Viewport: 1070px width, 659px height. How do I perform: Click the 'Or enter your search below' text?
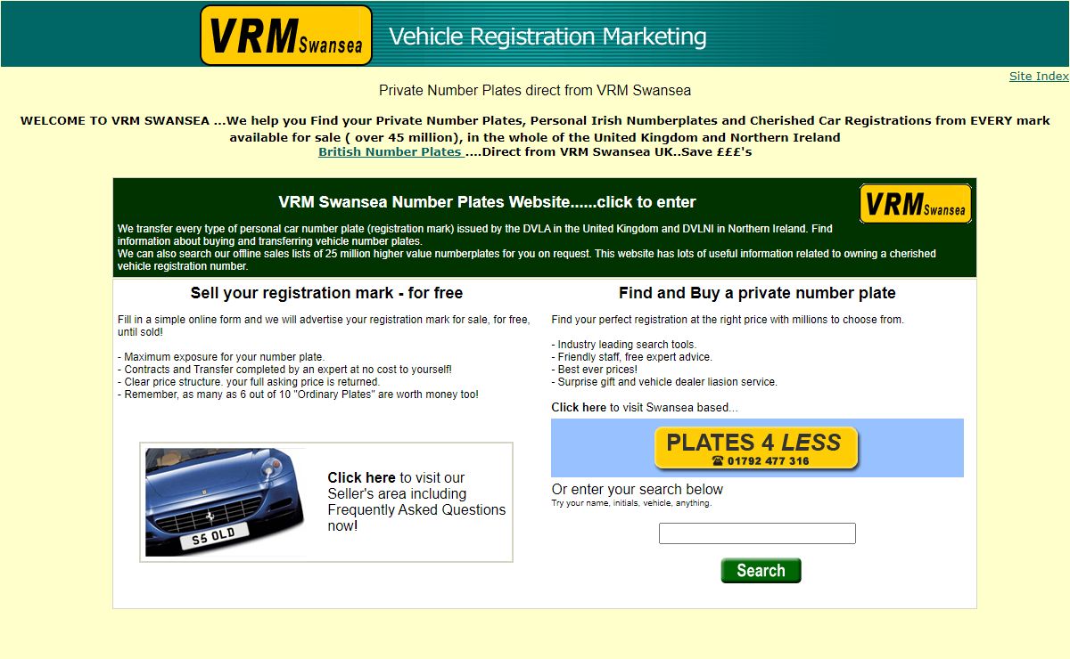tap(638, 489)
